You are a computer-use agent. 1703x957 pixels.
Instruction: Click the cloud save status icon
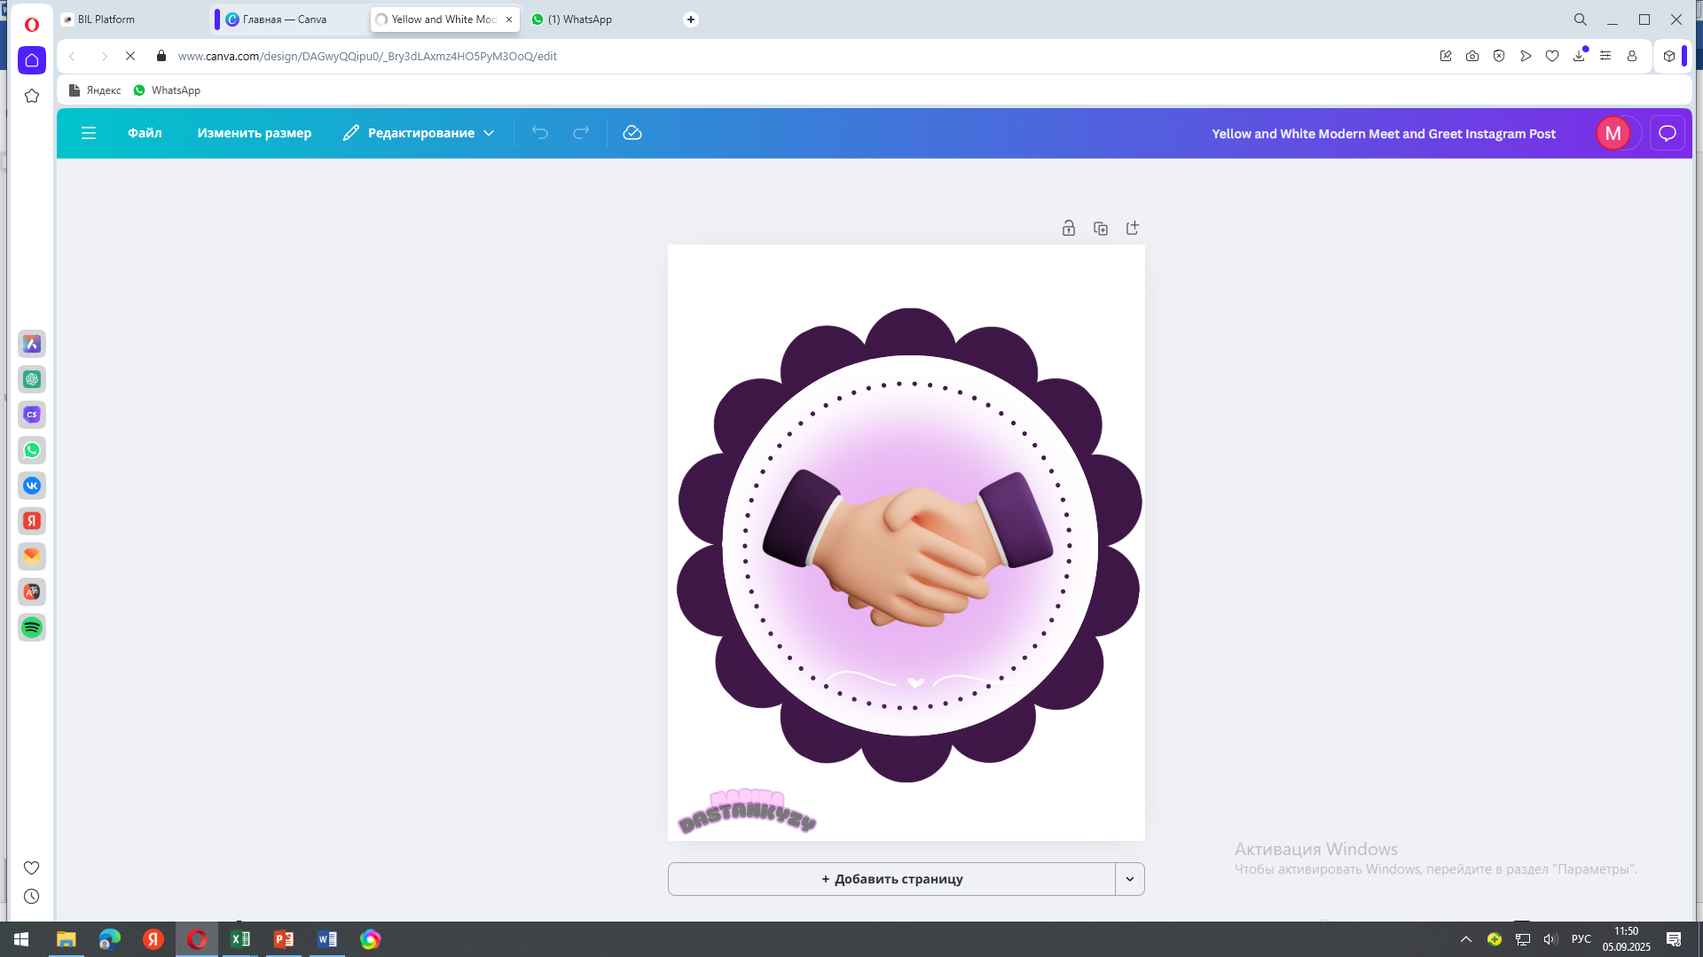pyautogui.click(x=632, y=133)
